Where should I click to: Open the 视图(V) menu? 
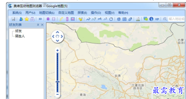pyautogui.click(x=109, y=13)
